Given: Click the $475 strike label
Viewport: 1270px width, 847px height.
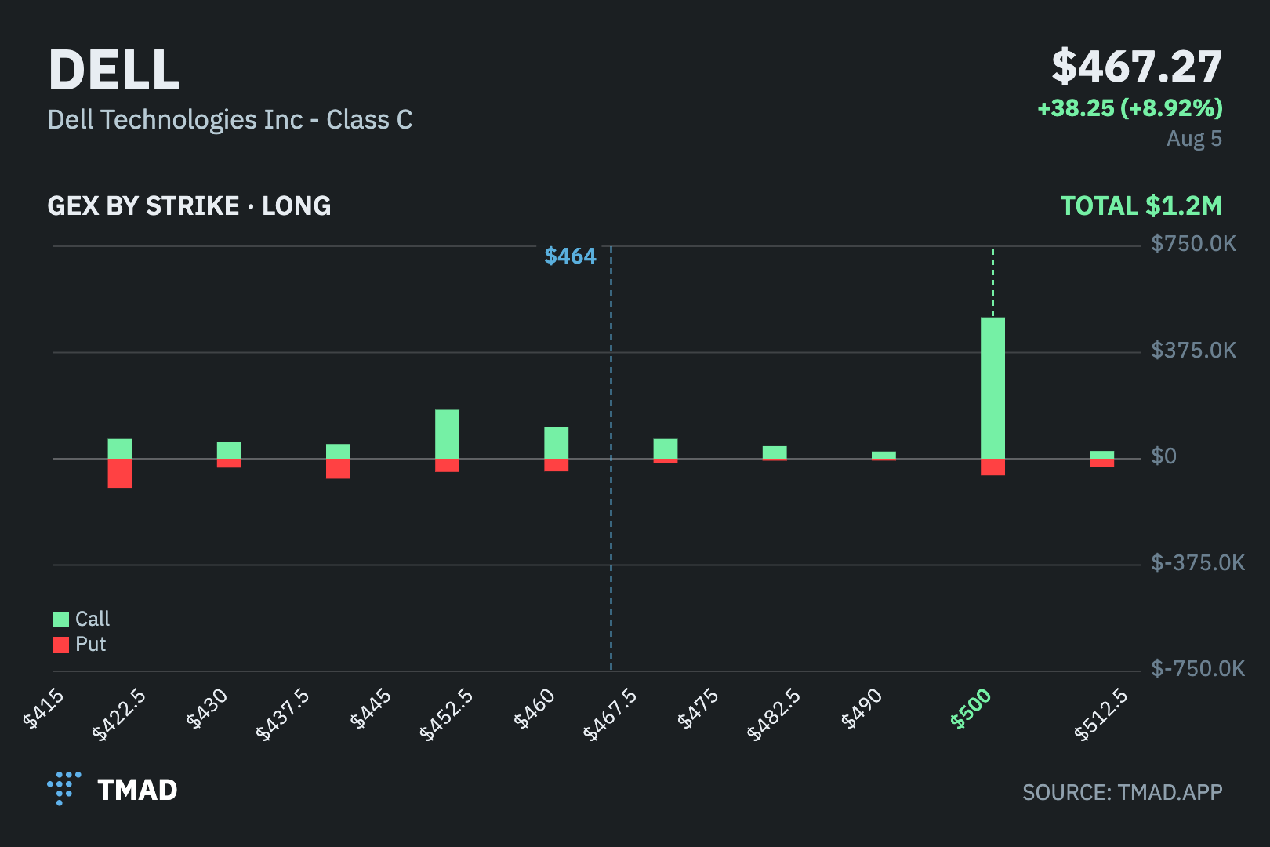Looking at the screenshot, I should click(698, 708).
